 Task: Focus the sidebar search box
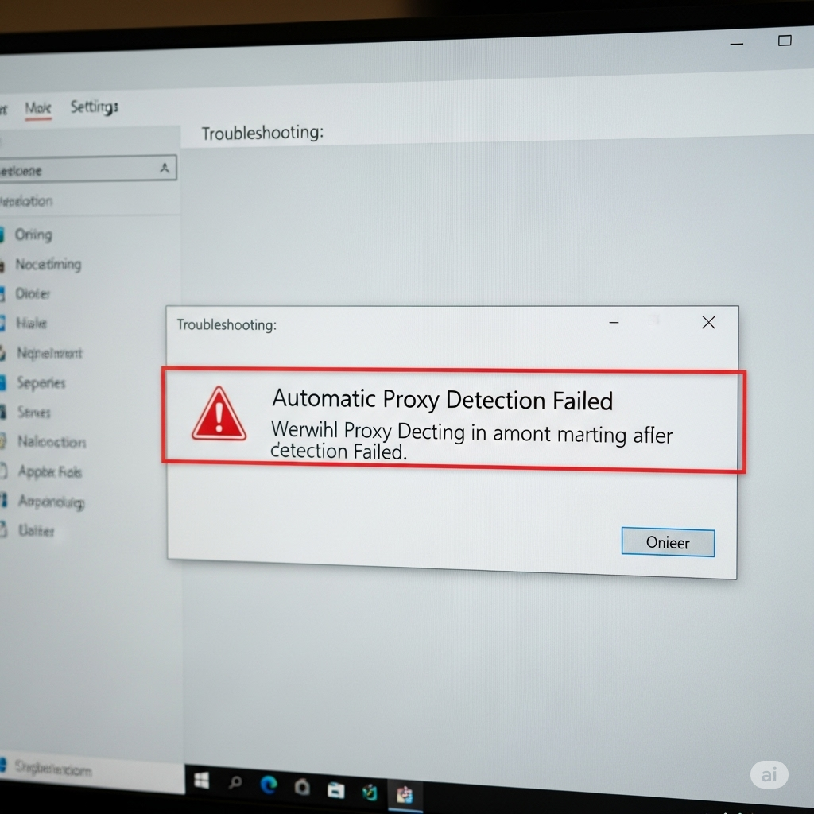[87, 169]
